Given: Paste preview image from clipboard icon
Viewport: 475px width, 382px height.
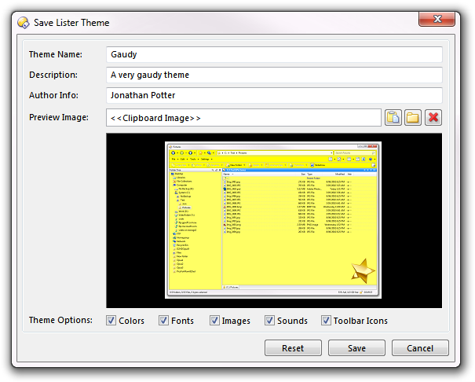Looking at the screenshot, I should tap(393, 118).
